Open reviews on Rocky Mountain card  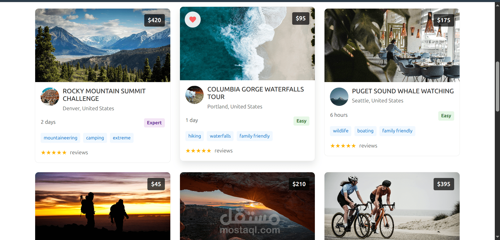pyautogui.click(x=79, y=153)
